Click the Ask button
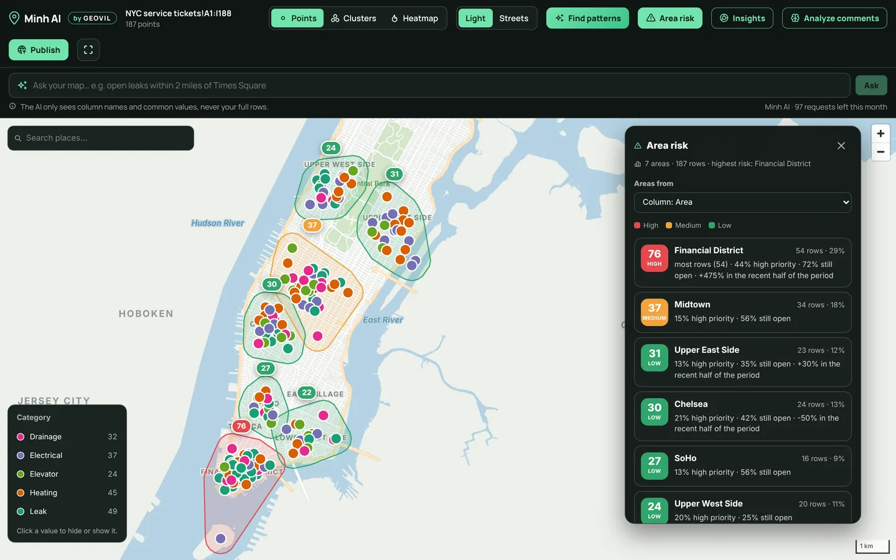Image resolution: width=896 pixels, height=560 pixels. point(871,85)
